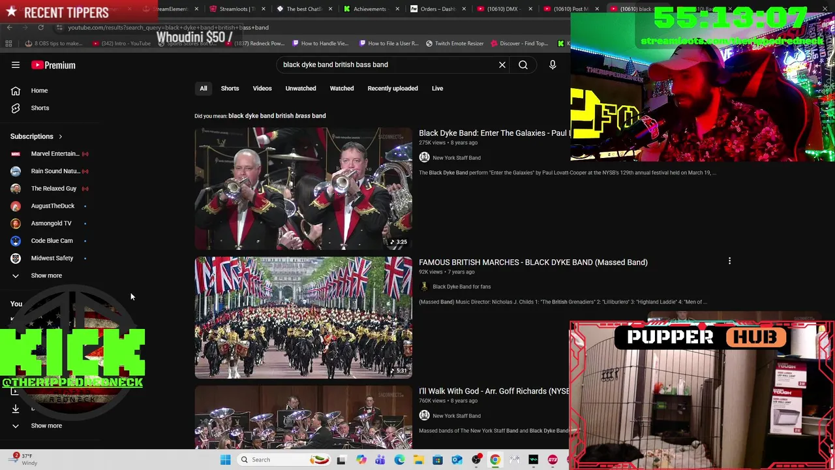This screenshot has height=470, width=835.
Task: Open 'I'll Walk With God' video title
Action: click(494, 391)
